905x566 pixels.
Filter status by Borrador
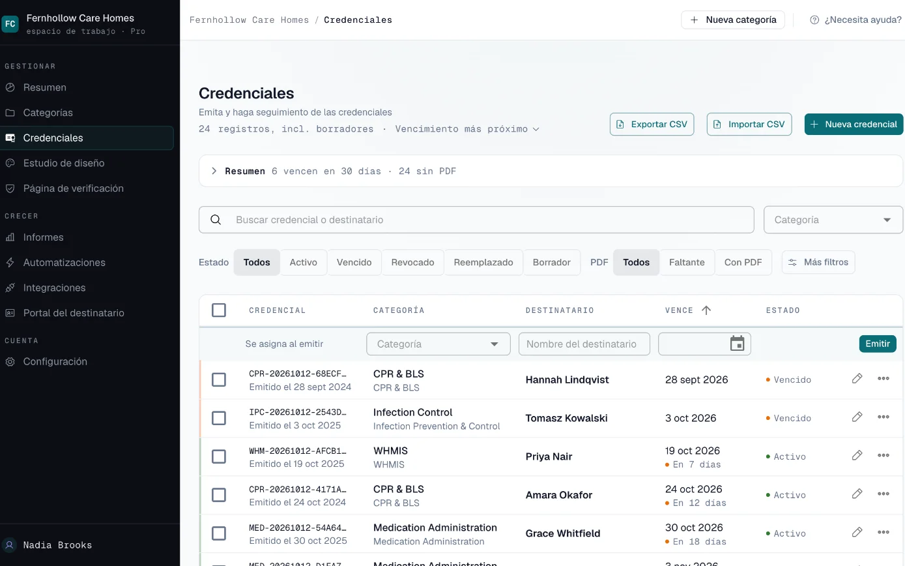pos(552,262)
